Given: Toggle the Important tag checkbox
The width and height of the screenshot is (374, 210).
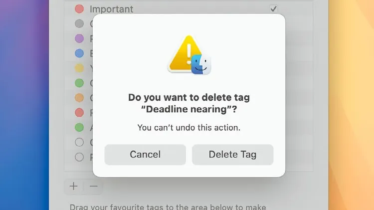Looking at the screenshot, I should click(x=273, y=9).
